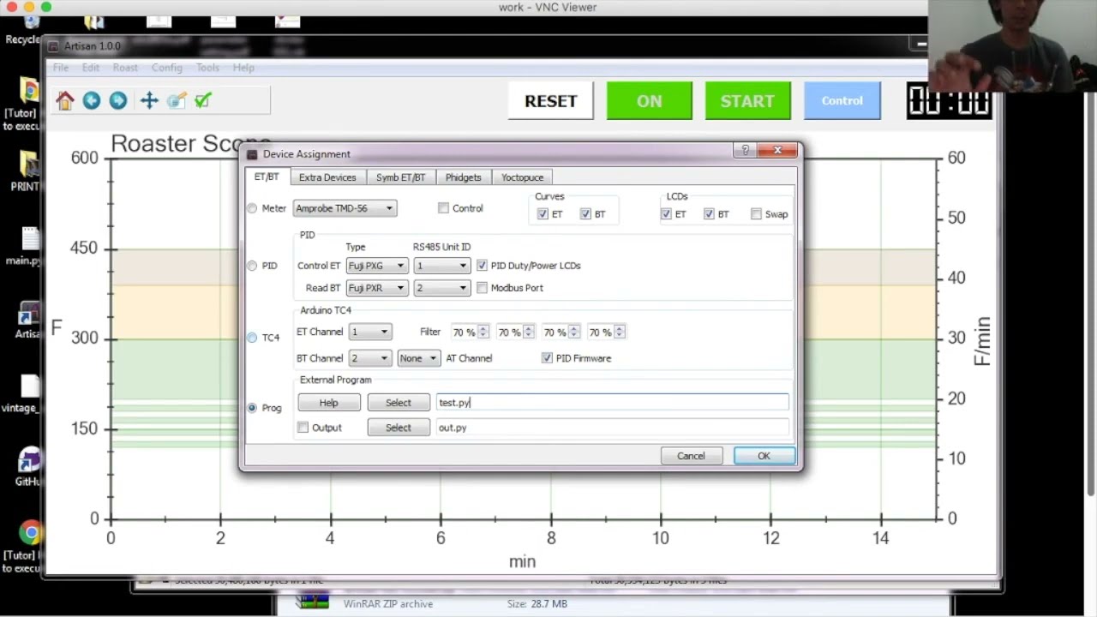
Task: Click the green checkmark toolbar icon
Action: pyautogui.click(x=203, y=101)
